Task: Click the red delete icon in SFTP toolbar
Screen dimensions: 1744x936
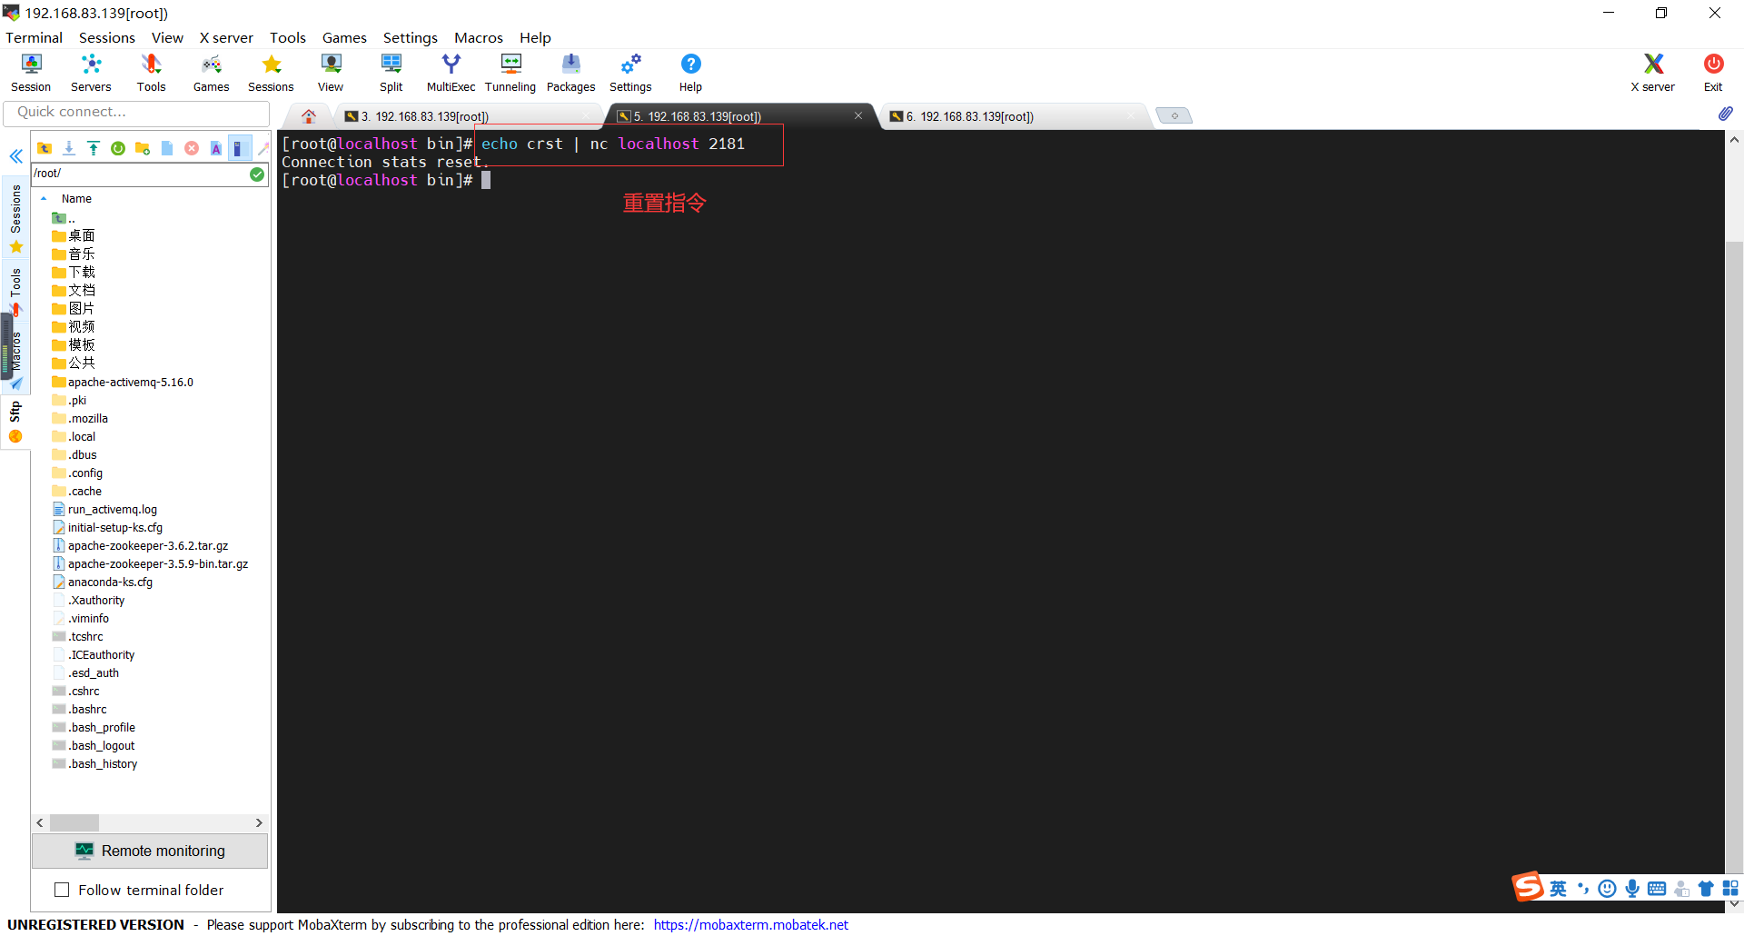Action: point(192,148)
